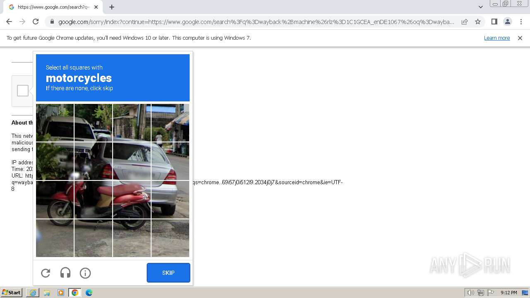Click the 9:12 PM taskbar clock
This screenshot has width=530, height=298.
point(508,293)
